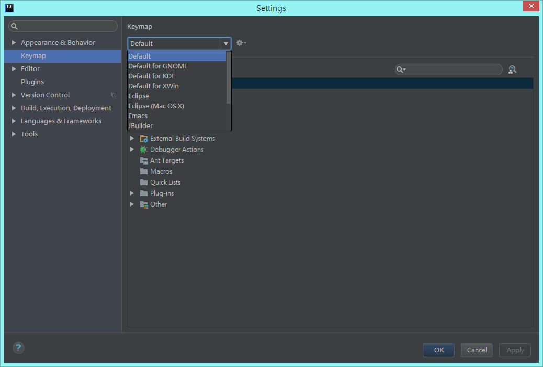543x367 pixels.
Task: Click the Version Control project-level copy icon
Action: pyautogui.click(x=114, y=95)
